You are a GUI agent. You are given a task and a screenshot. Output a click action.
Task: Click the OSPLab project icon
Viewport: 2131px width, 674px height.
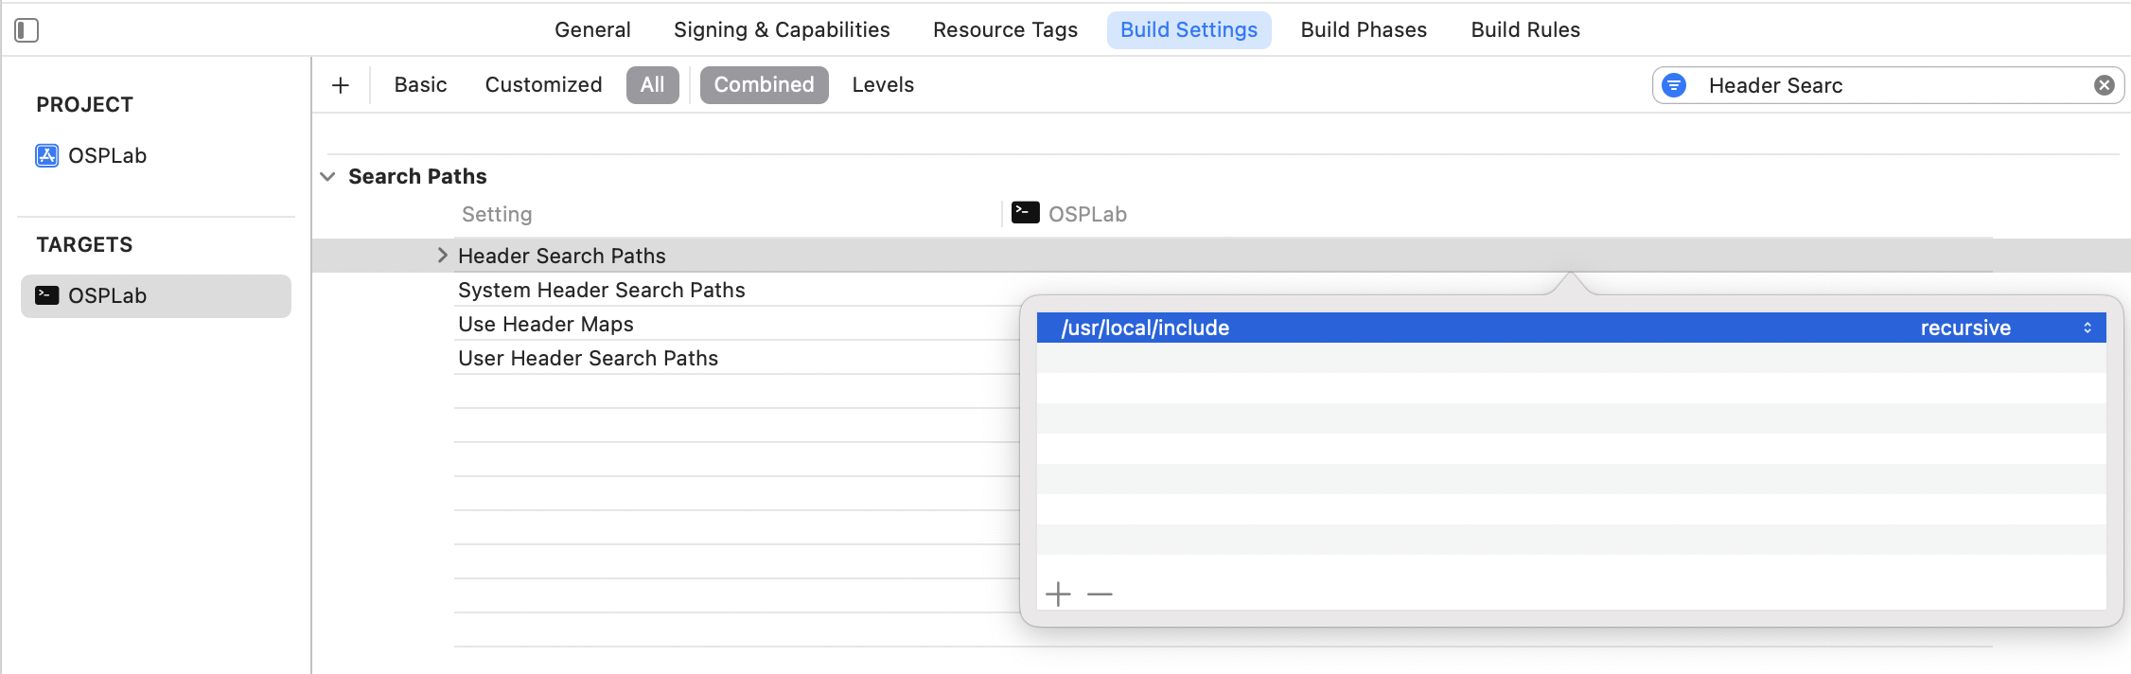click(47, 155)
